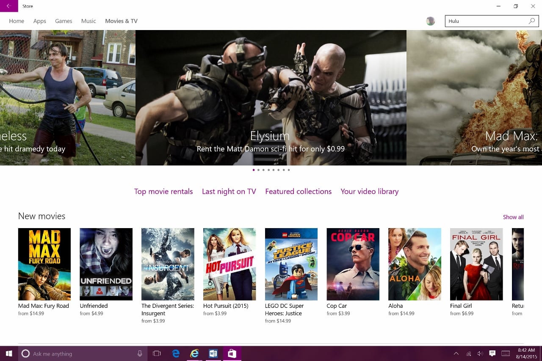
Task: Show hidden system tray icons
Action: click(456, 353)
